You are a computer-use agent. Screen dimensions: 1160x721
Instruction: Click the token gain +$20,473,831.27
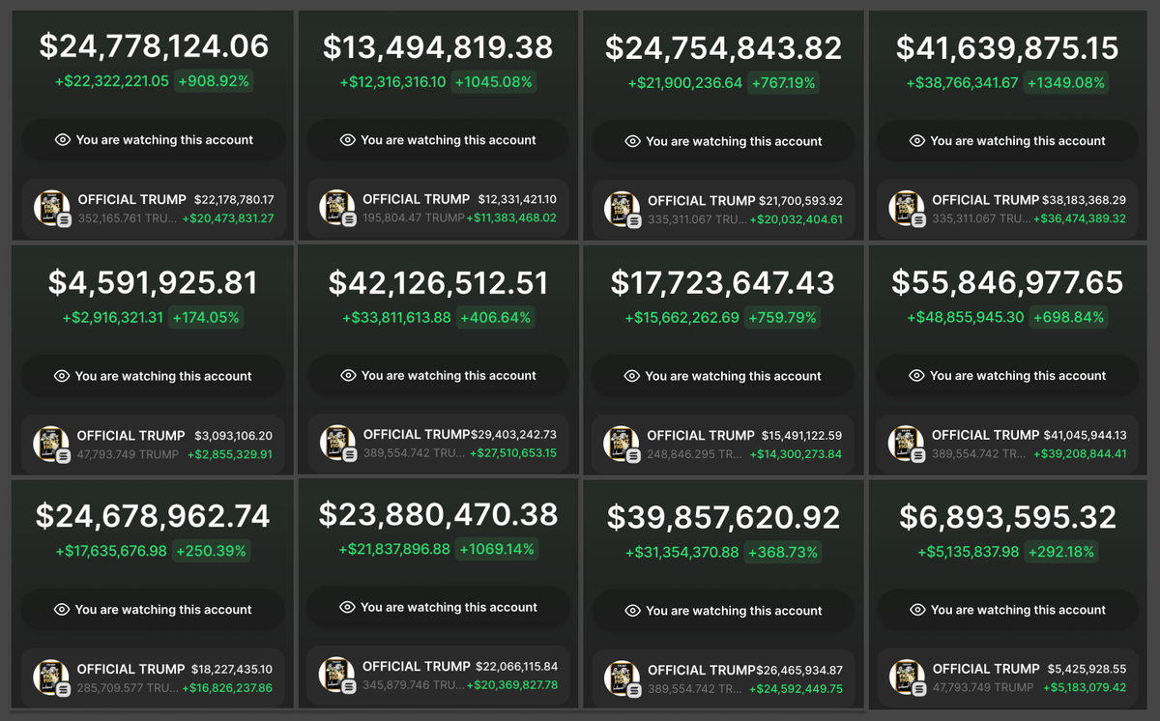[228, 218]
